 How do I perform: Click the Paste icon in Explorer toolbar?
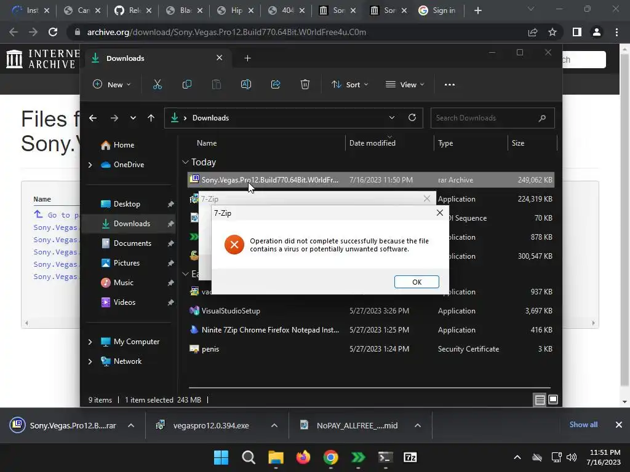[x=217, y=84]
